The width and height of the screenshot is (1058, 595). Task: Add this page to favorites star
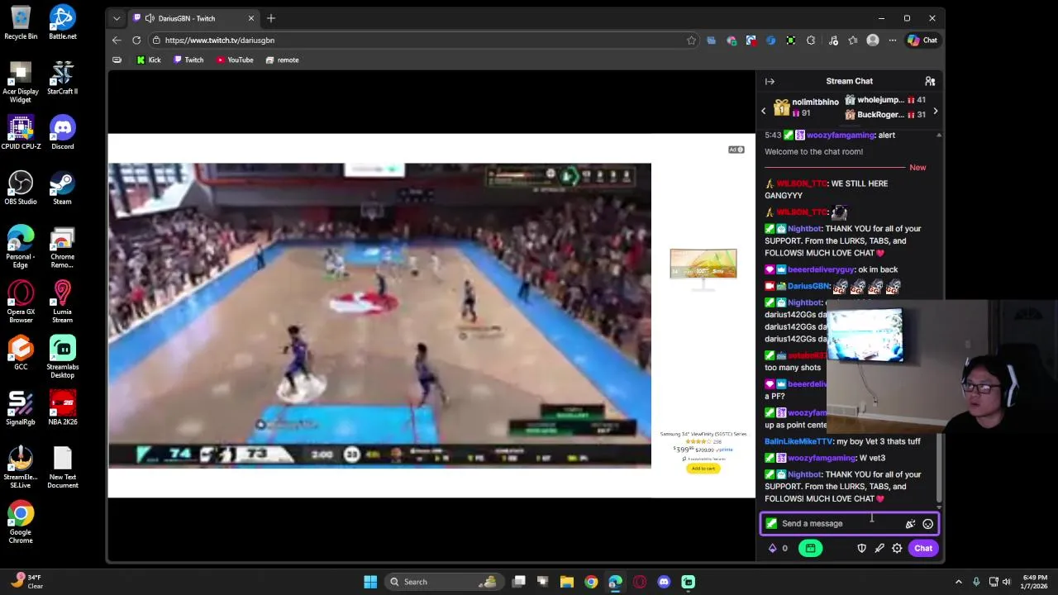tap(691, 40)
